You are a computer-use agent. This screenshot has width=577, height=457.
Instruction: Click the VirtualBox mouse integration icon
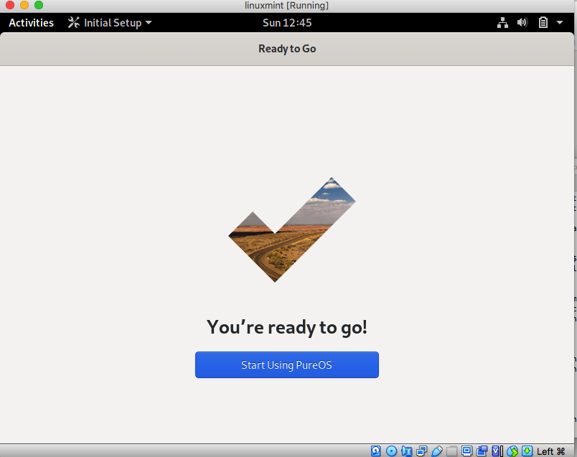(x=512, y=451)
